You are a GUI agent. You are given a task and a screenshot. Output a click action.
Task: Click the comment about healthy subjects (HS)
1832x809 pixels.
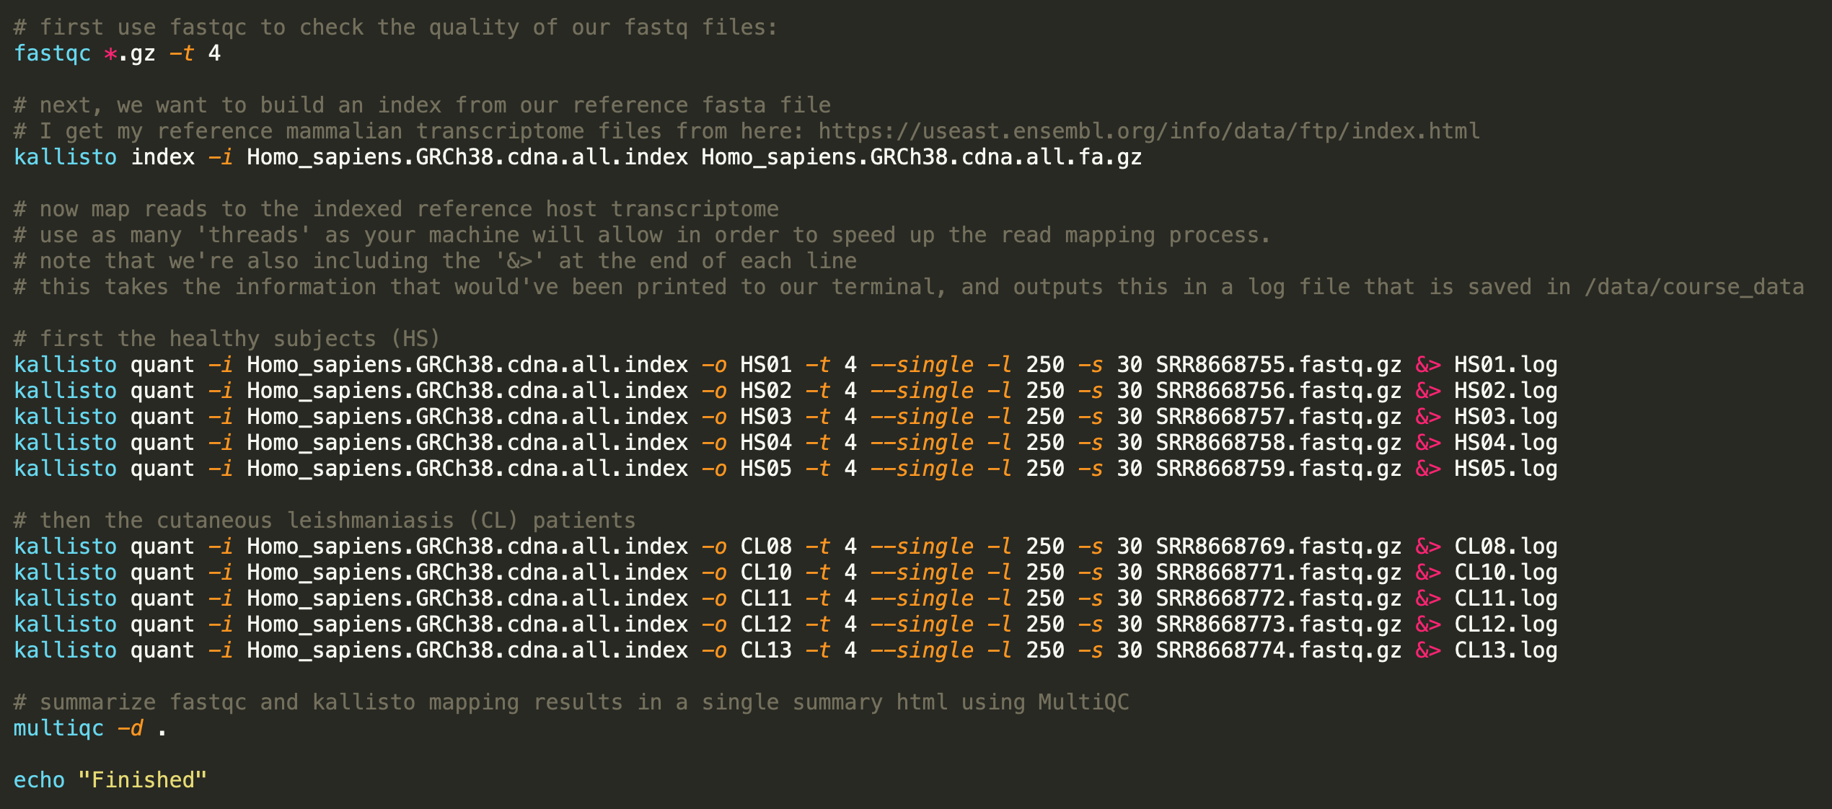coord(226,340)
